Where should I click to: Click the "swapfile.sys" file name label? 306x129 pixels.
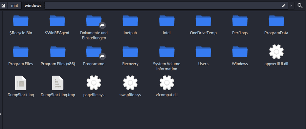coord(130,95)
